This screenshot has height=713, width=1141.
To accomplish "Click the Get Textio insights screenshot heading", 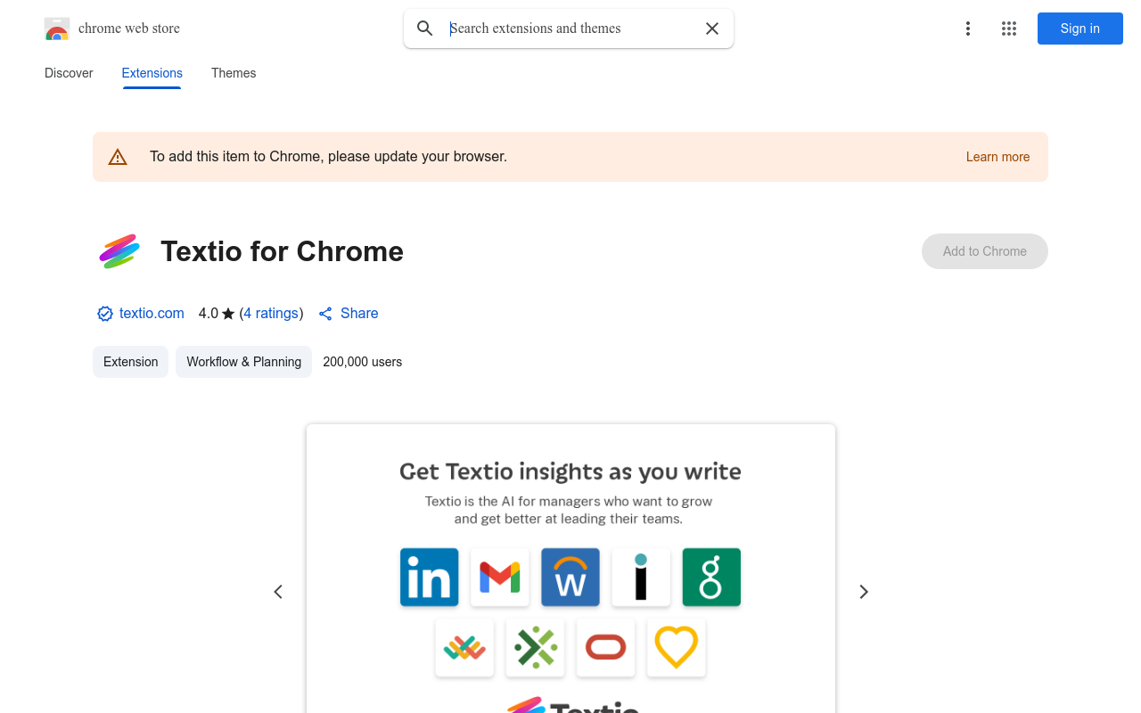I will pos(570,471).
